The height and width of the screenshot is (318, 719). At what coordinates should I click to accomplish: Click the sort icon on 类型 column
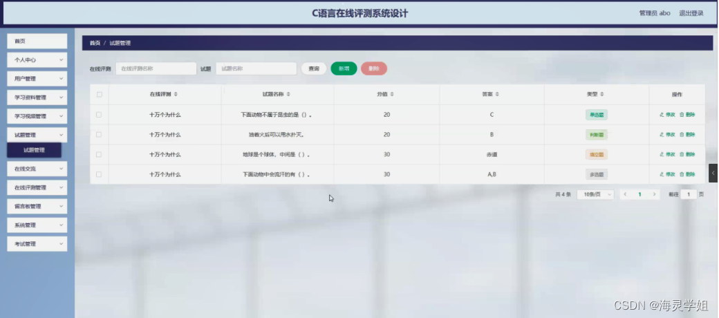(602, 95)
